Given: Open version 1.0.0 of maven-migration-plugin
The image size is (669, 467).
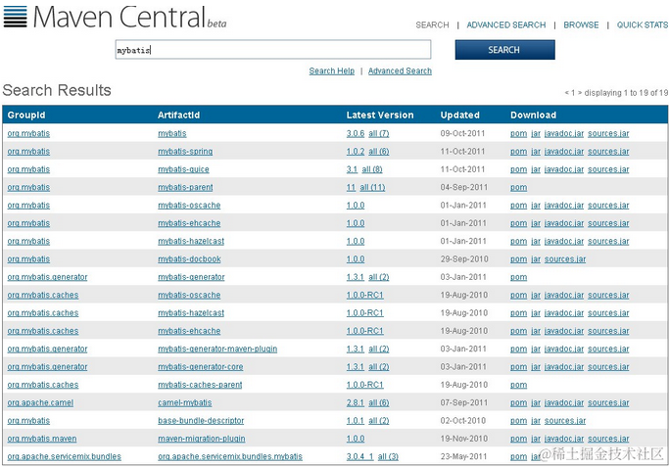Looking at the screenshot, I should [x=356, y=439].
